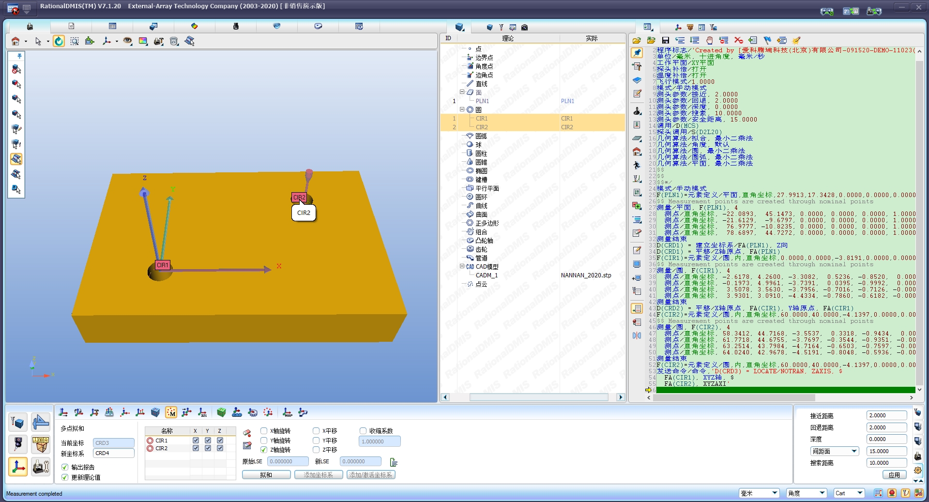Click the 添加/激活坐标系 button

[371, 475]
